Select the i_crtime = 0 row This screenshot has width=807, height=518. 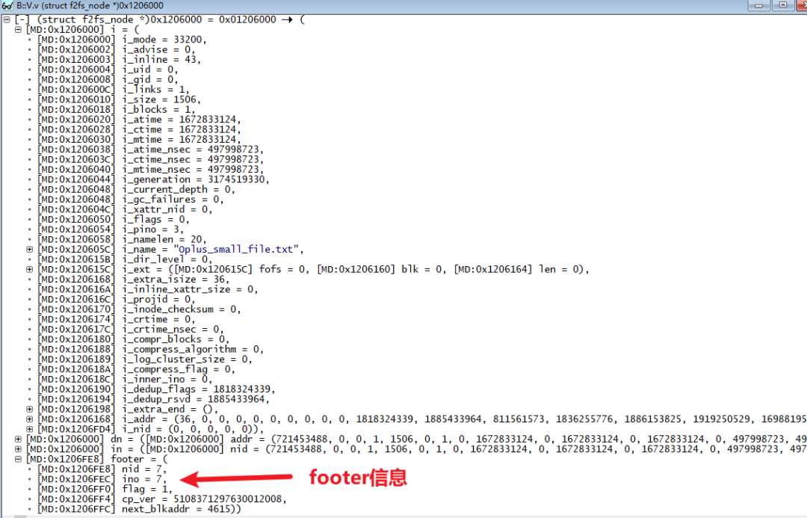(x=116, y=319)
